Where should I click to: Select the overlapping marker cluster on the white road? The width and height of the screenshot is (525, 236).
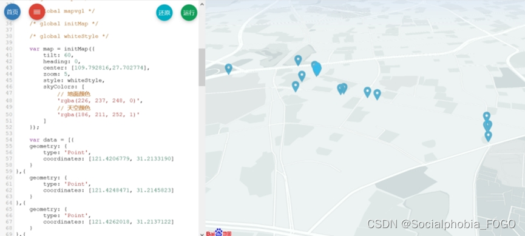point(316,69)
